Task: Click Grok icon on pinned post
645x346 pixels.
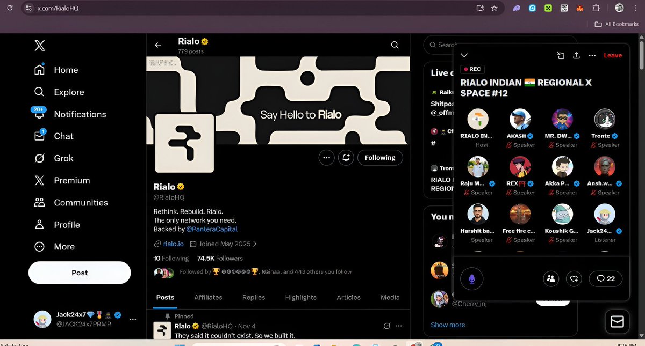Action: [386, 326]
